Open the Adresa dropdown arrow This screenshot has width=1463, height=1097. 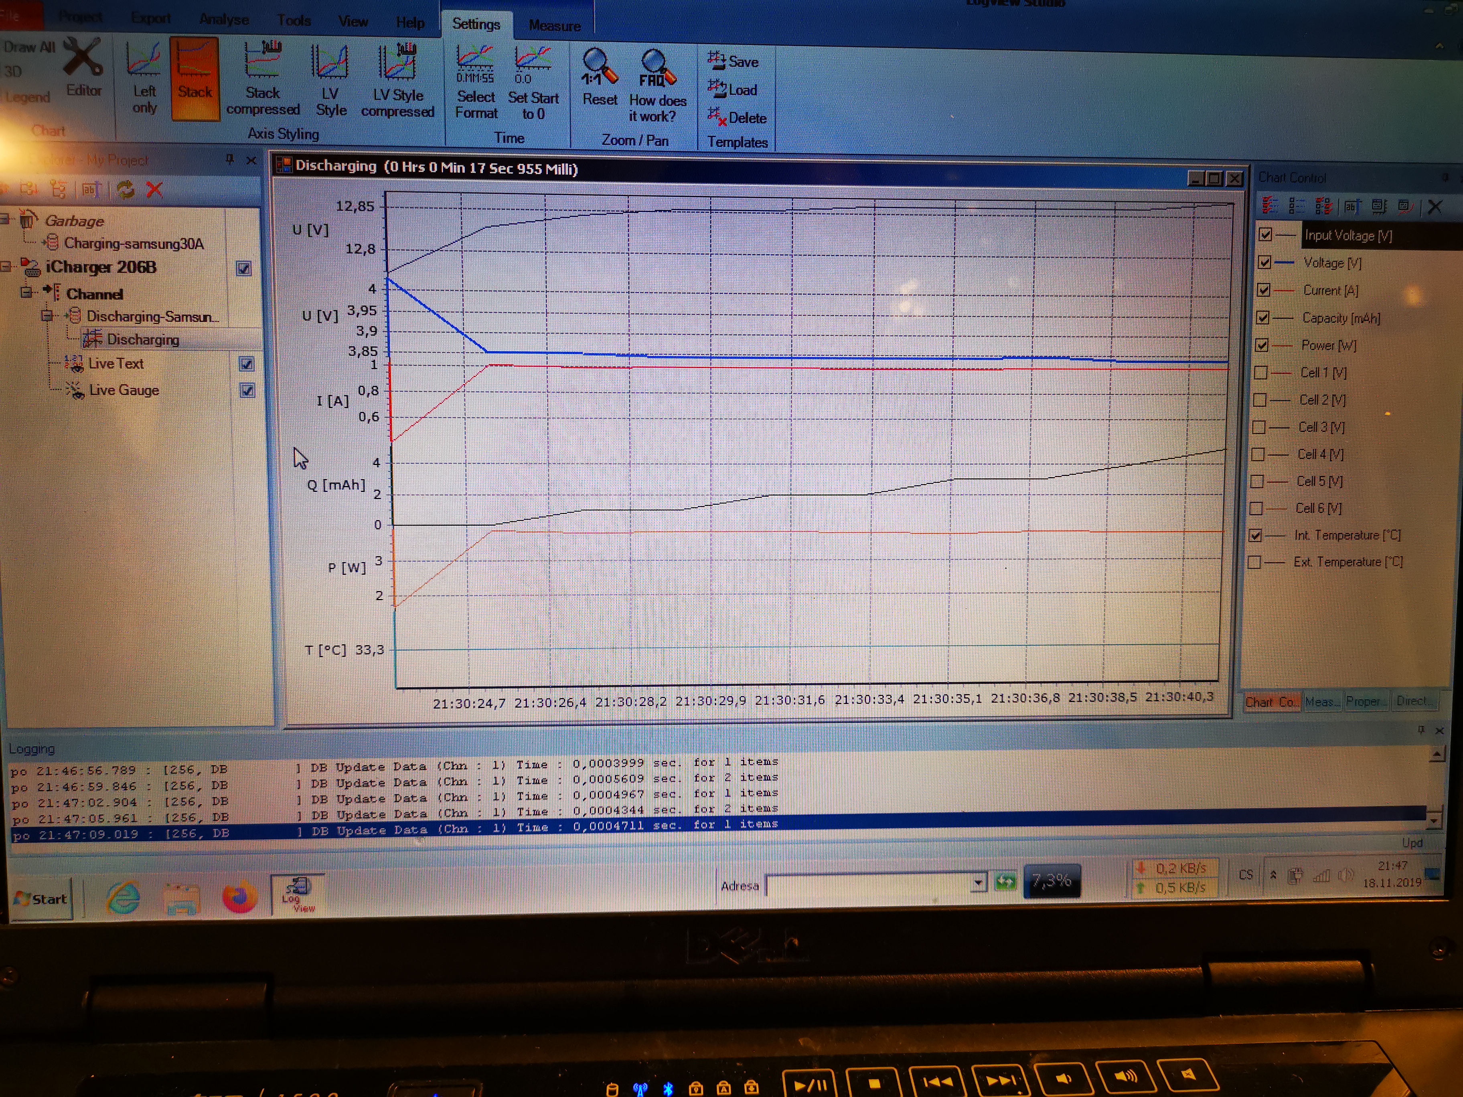click(977, 883)
